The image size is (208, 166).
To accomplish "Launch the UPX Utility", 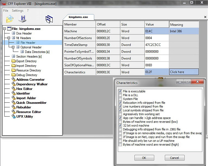I will coord(24,117).
